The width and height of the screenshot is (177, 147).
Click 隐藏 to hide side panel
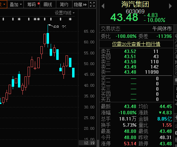click(80, 4)
